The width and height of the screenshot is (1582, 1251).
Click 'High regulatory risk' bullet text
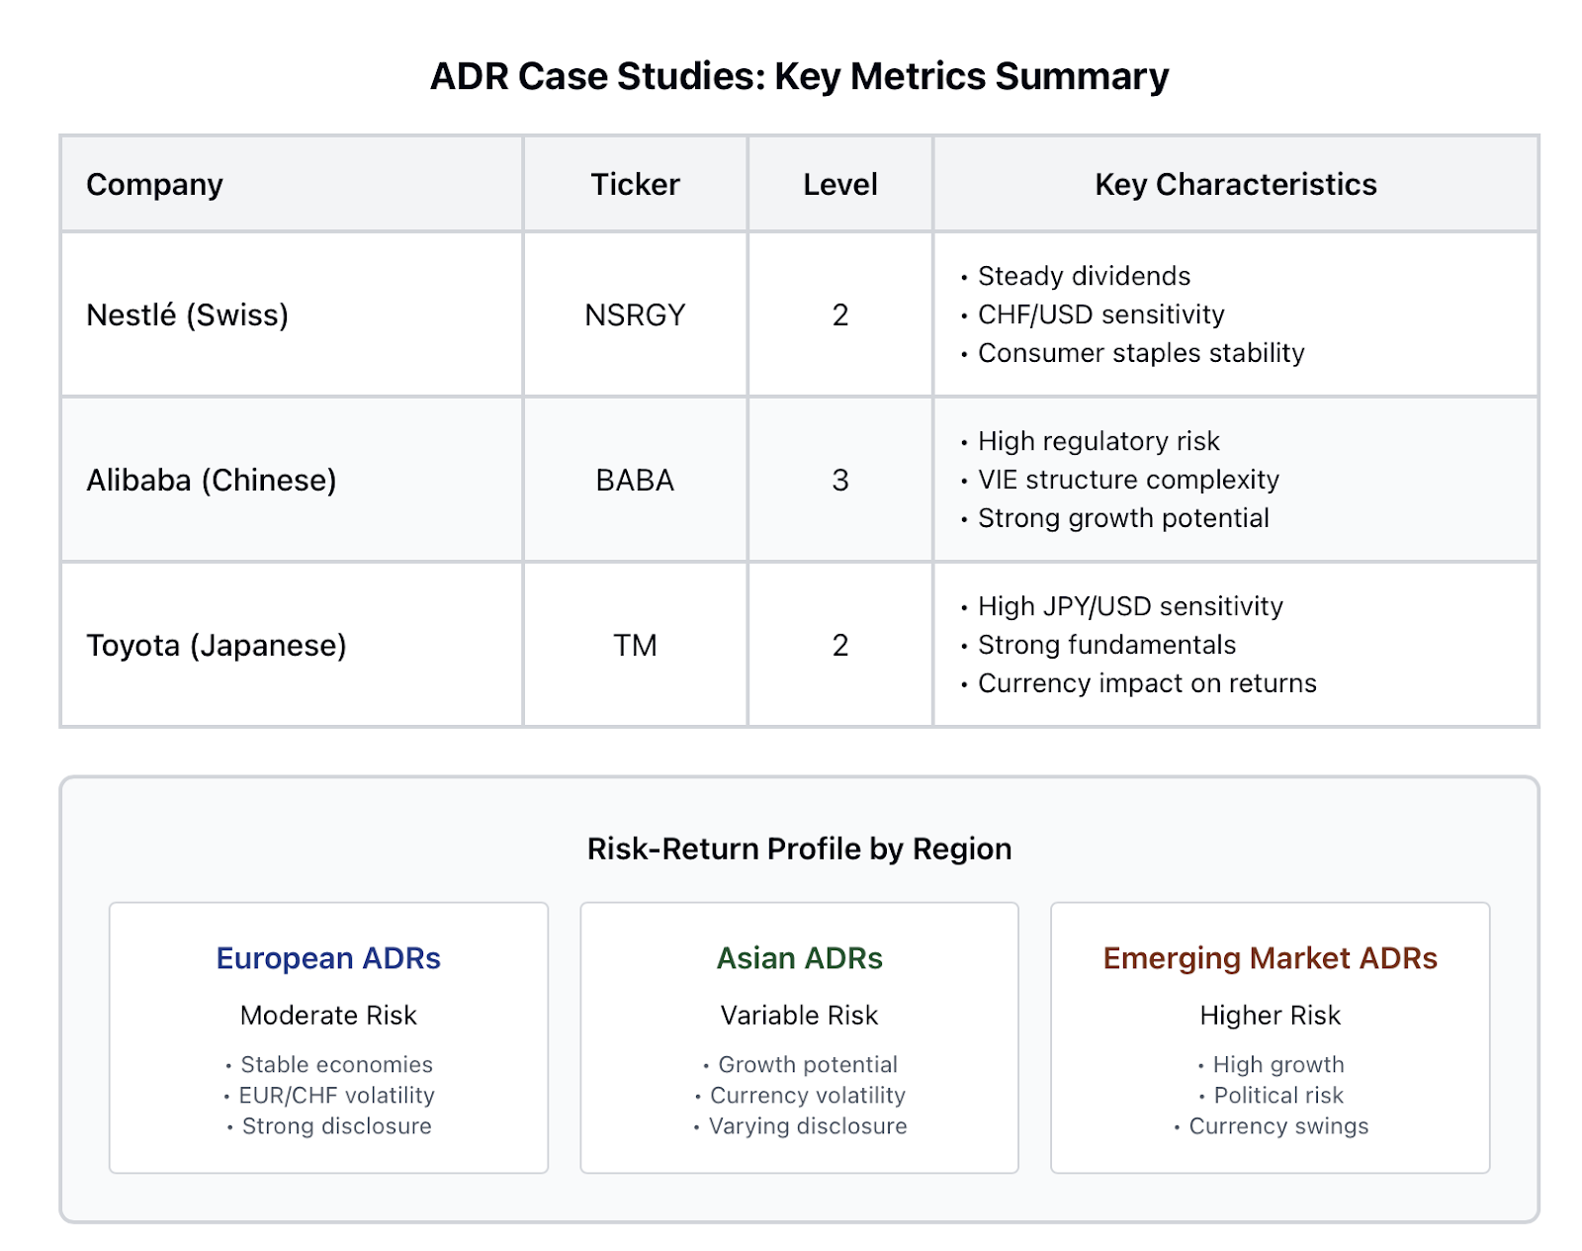pyautogui.click(x=1099, y=441)
